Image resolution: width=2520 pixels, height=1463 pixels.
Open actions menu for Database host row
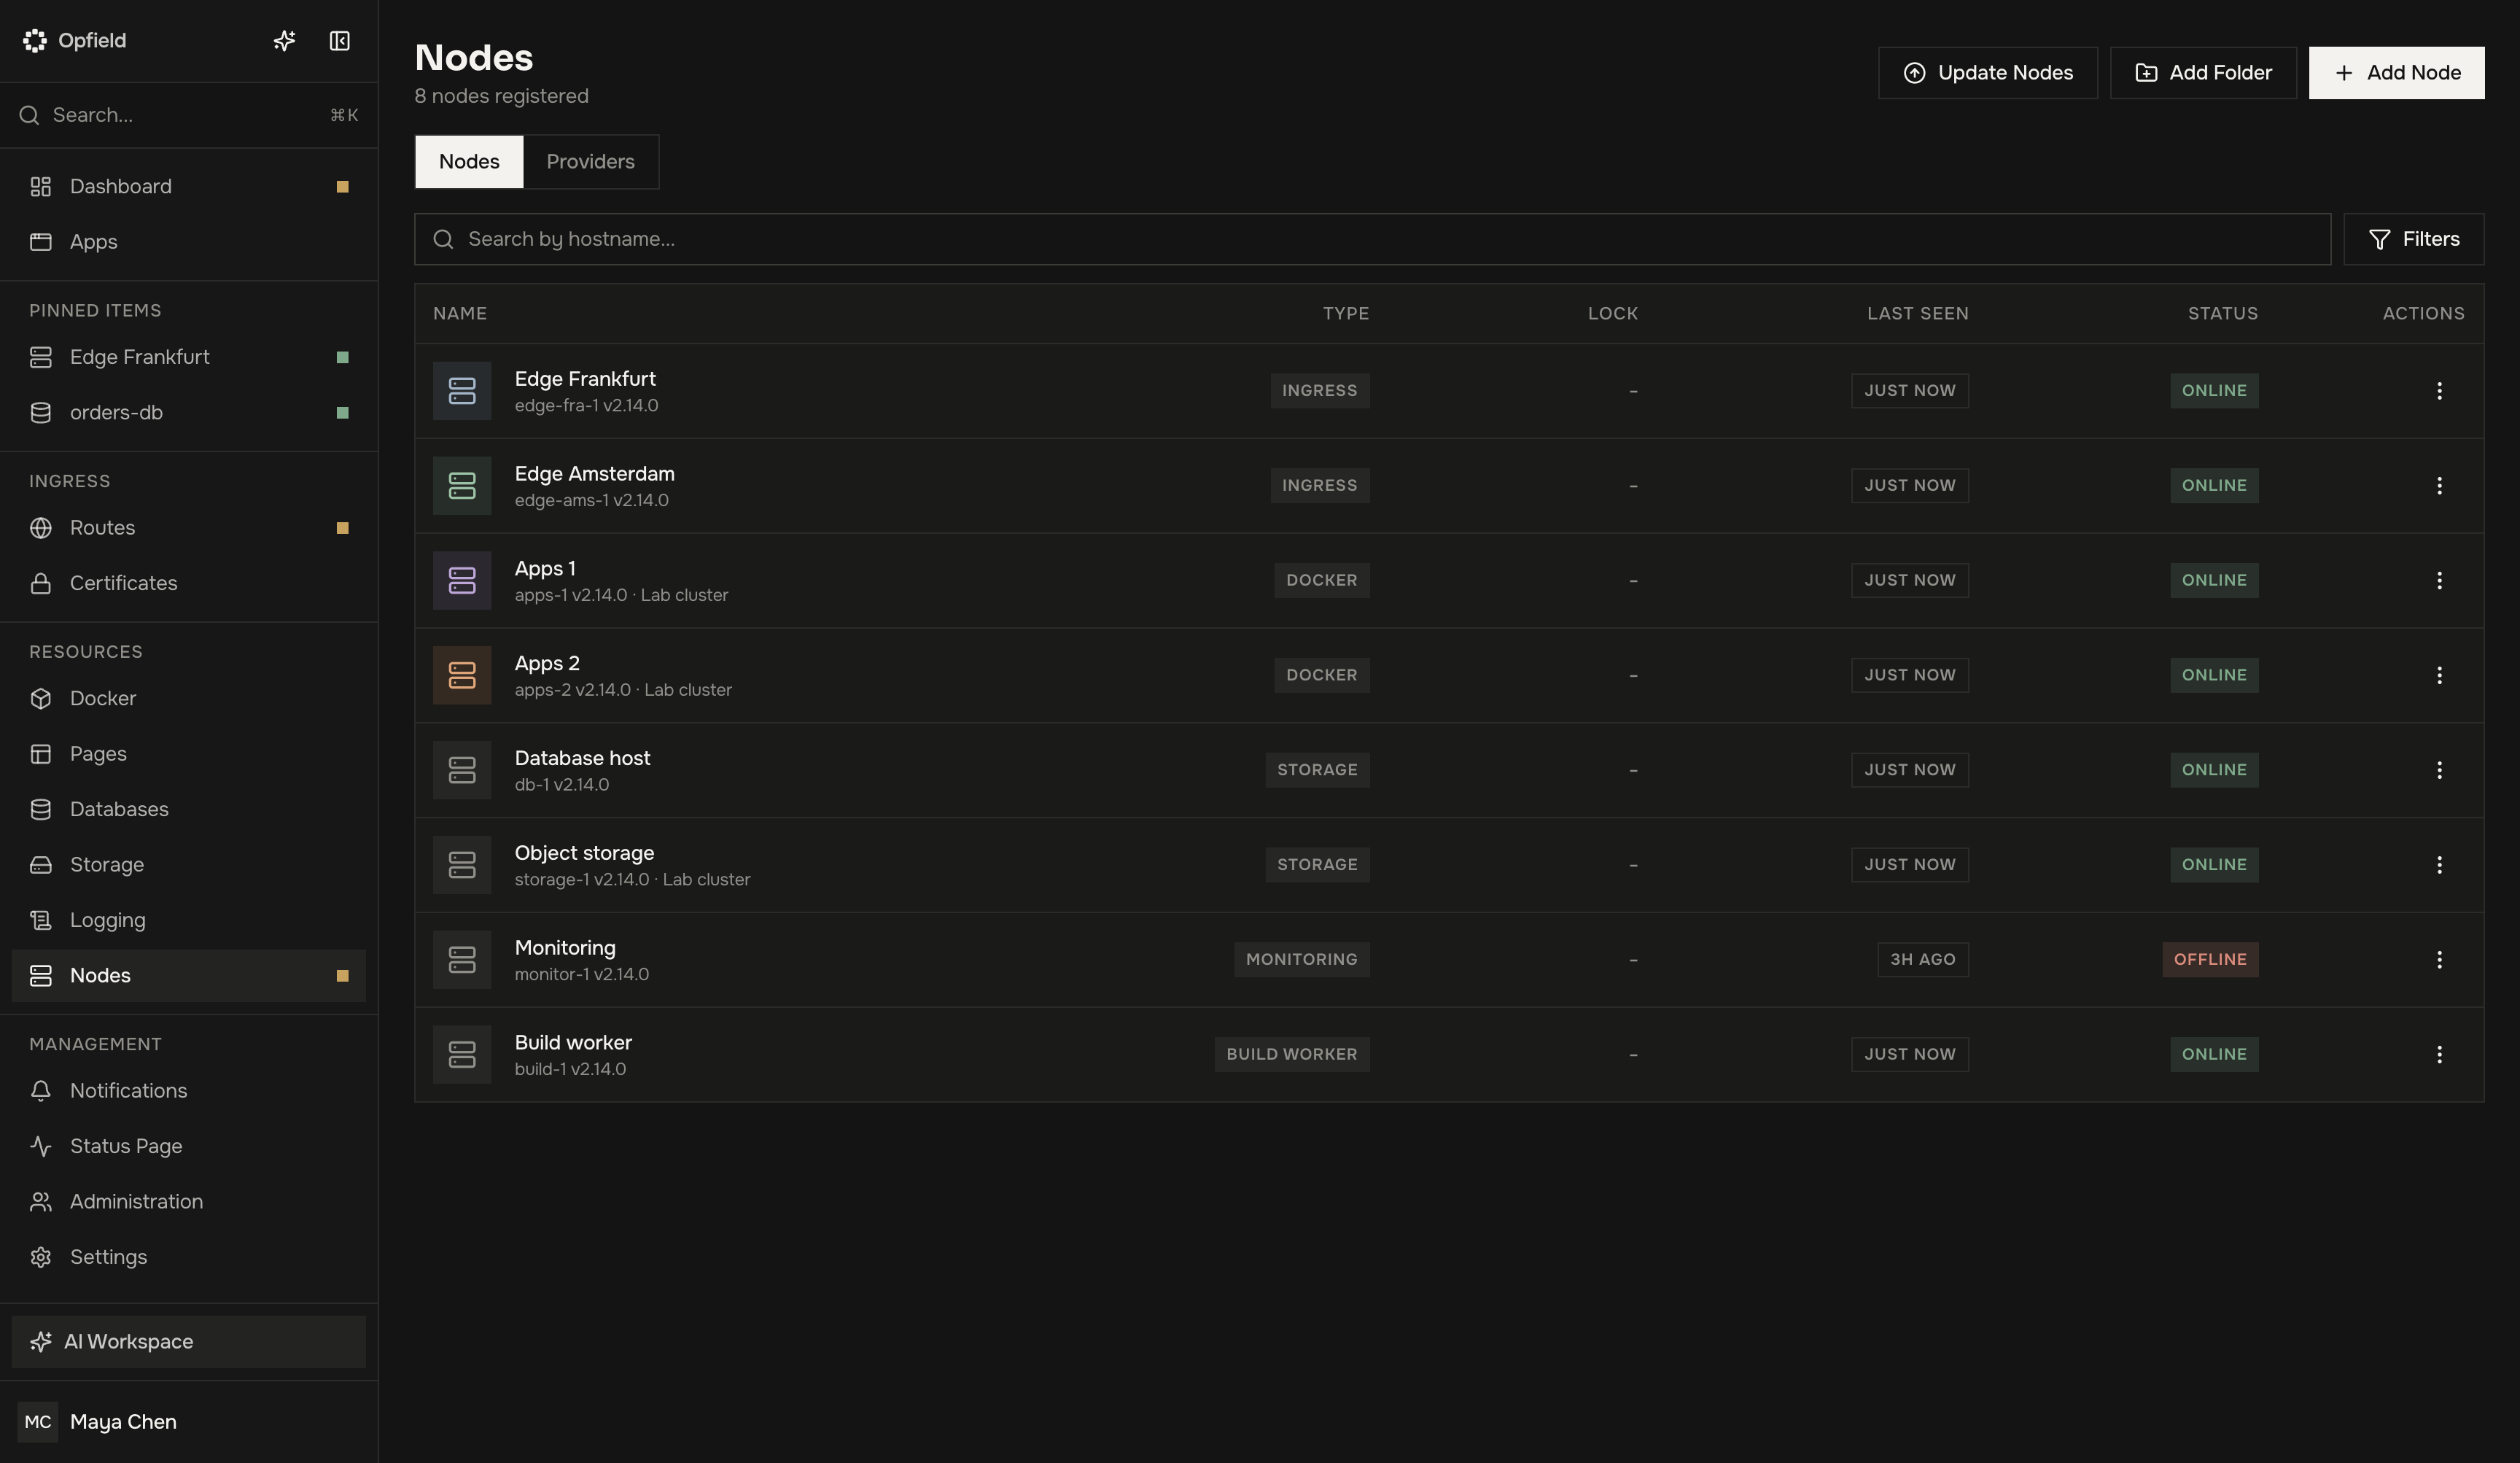click(2439, 770)
